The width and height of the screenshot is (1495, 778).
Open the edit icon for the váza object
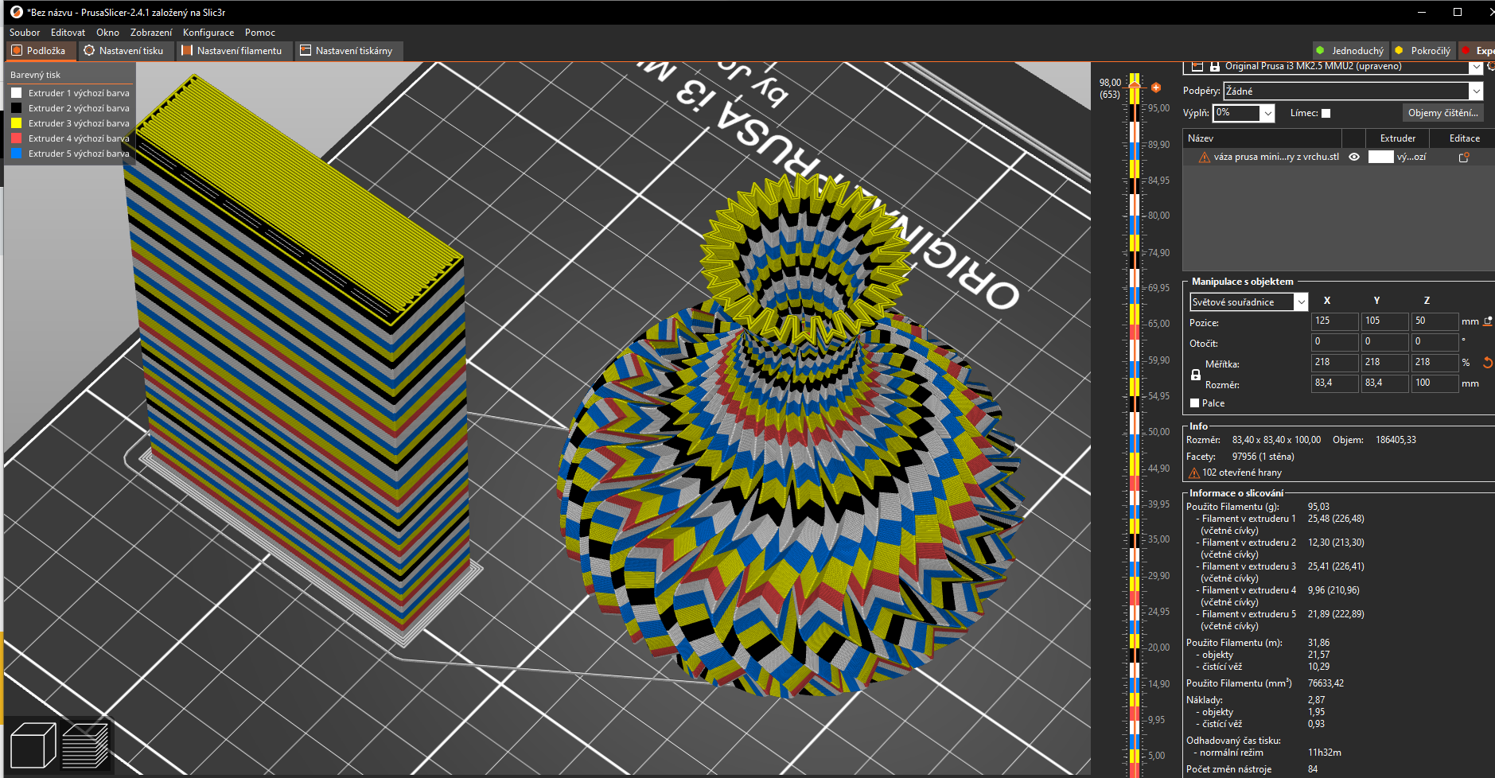(x=1463, y=157)
